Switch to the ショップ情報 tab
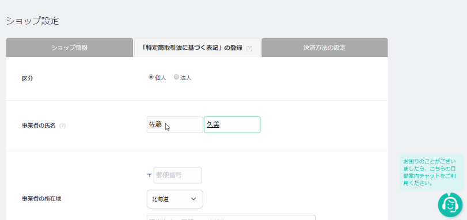The width and height of the screenshot is (467, 220). tap(70, 48)
